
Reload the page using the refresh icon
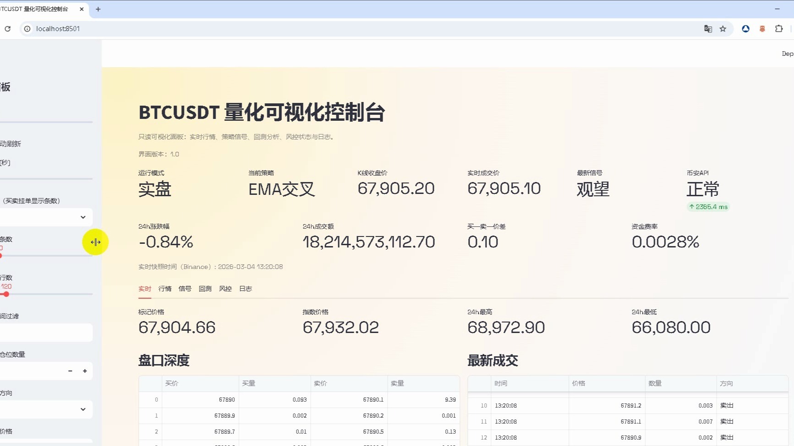coord(8,29)
